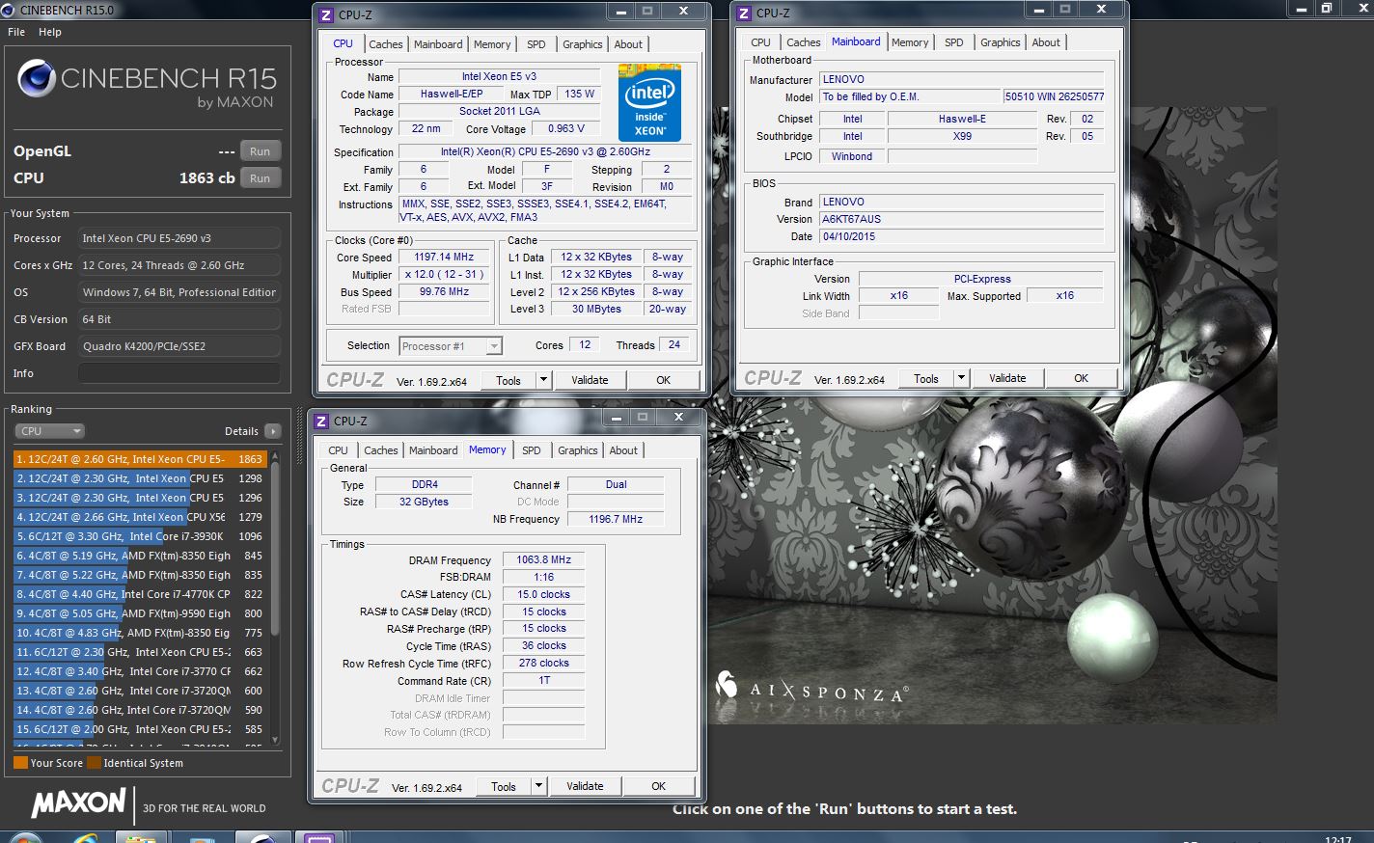Click OK in CPU-Z Mainboard window

click(x=1081, y=378)
